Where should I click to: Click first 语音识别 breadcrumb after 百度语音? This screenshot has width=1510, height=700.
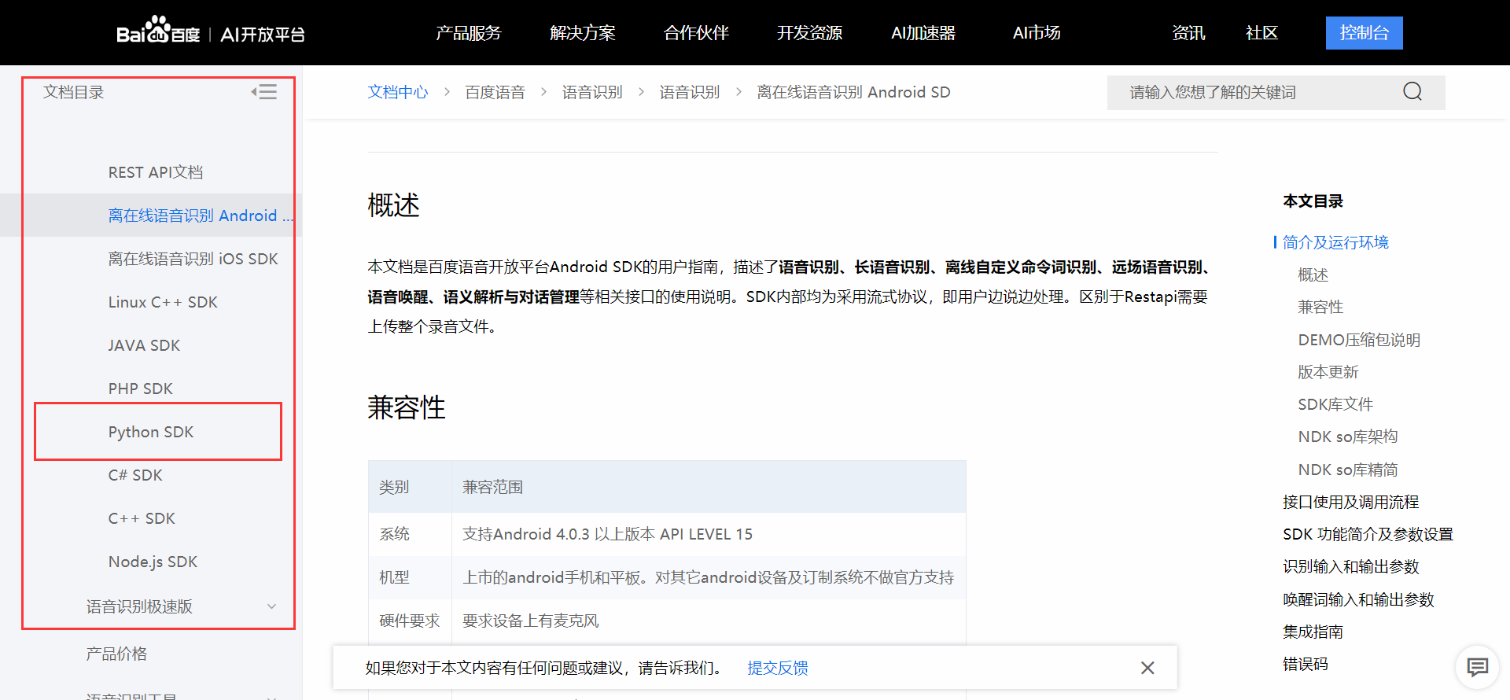[592, 92]
